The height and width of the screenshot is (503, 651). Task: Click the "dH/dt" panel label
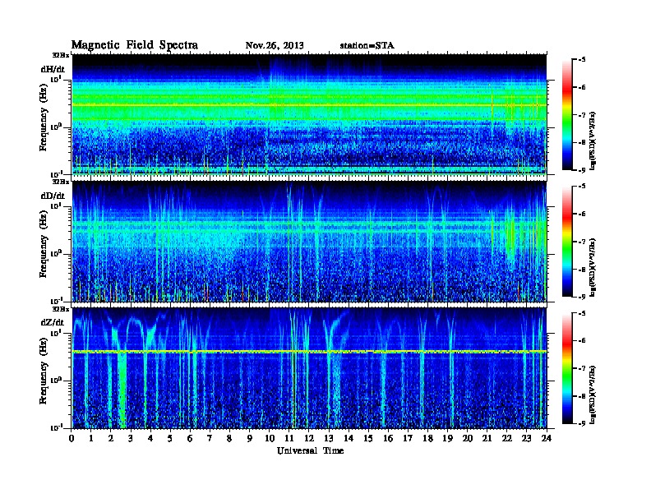click(x=53, y=69)
